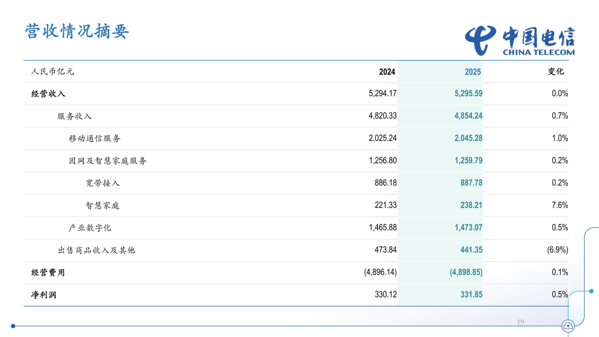Viewport: 599px width, 337px height.
Task: Click the China Telecom logo
Action: point(520,40)
